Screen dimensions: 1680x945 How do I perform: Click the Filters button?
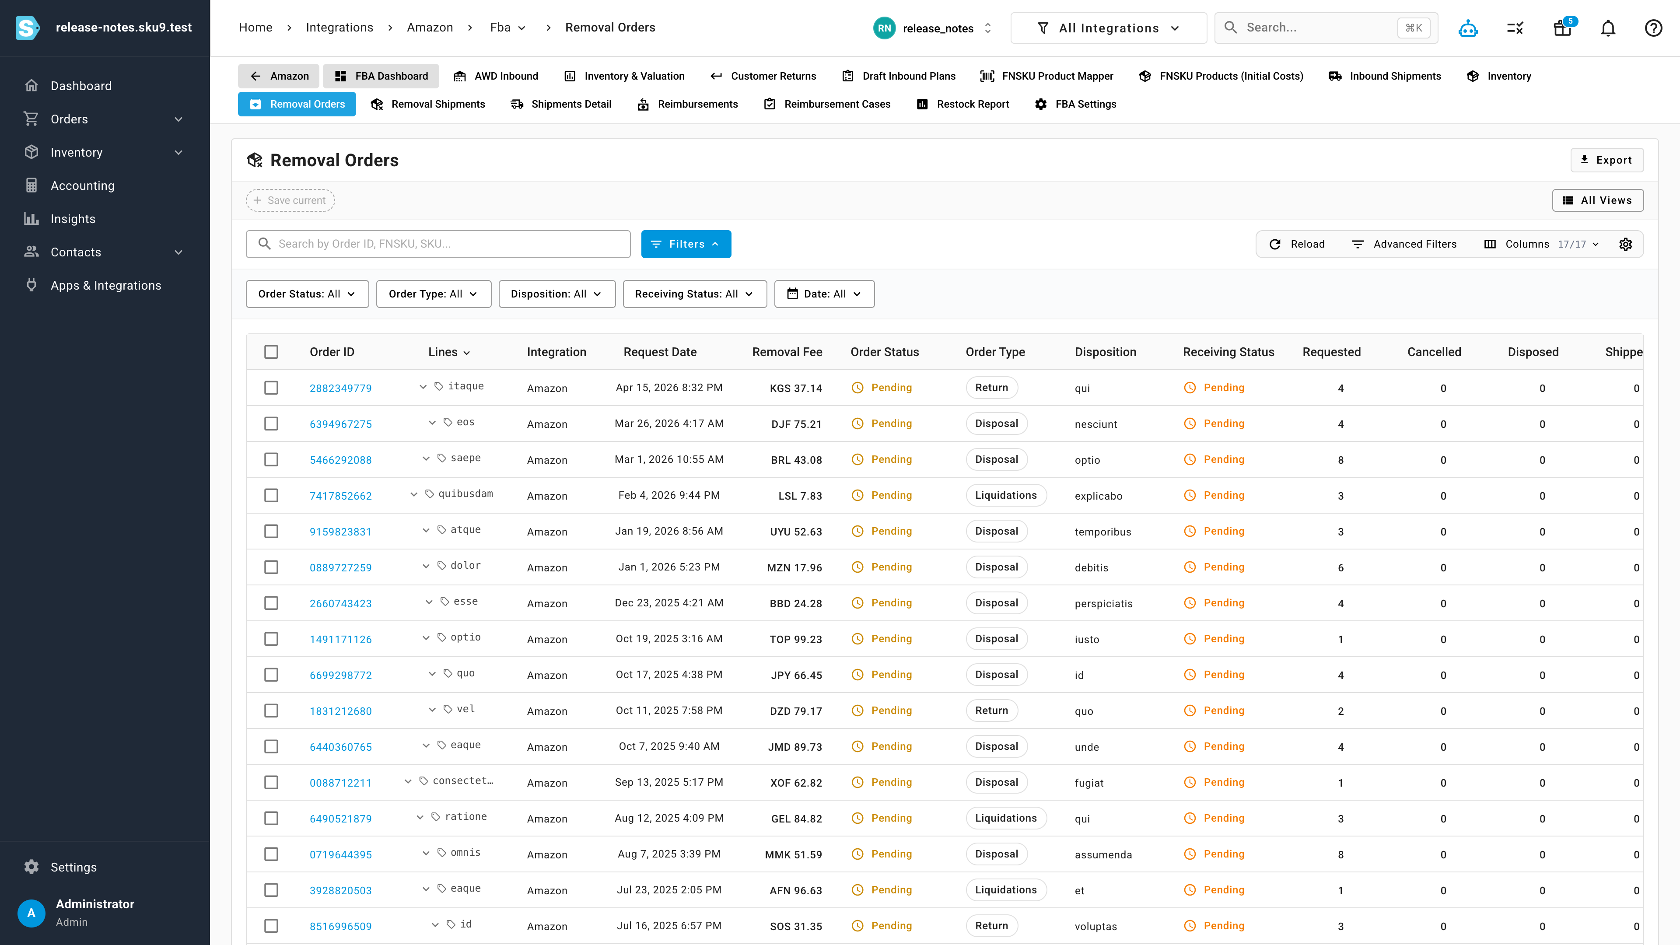(686, 244)
